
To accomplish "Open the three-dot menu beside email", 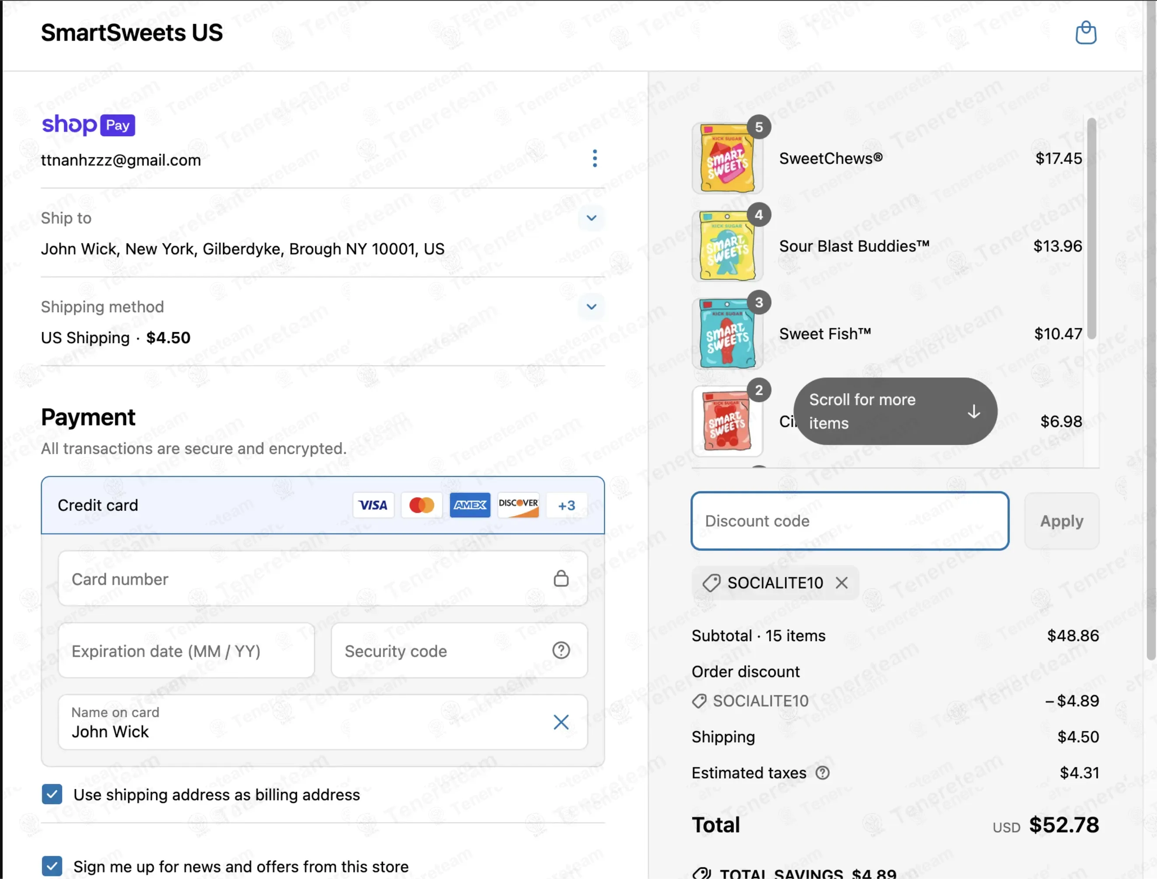I will (x=595, y=158).
